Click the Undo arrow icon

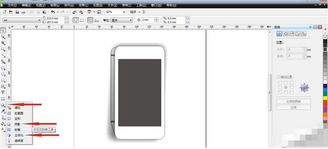click(53, 12)
